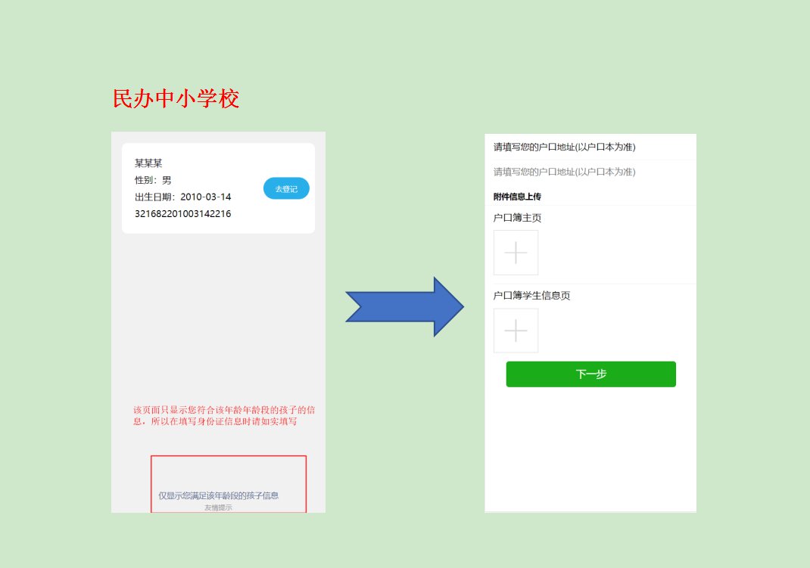Click the 附件信息上传 section header
The width and height of the screenshot is (810, 568).
(517, 197)
